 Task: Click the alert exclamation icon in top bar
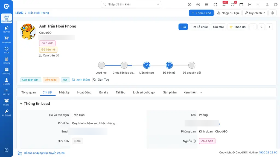pyautogui.click(x=189, y=5)
